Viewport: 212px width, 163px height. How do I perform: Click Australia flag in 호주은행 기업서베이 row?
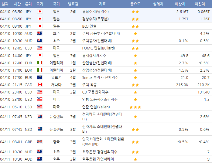click(x=40, y=159)
